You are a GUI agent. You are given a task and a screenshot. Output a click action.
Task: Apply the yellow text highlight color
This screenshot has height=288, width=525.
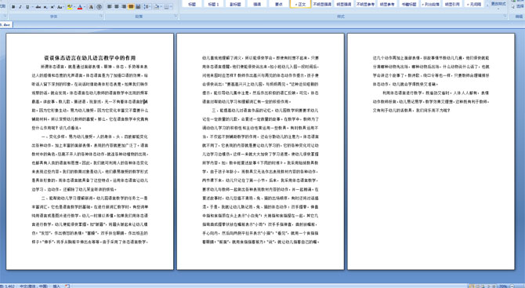click(70, 7)
